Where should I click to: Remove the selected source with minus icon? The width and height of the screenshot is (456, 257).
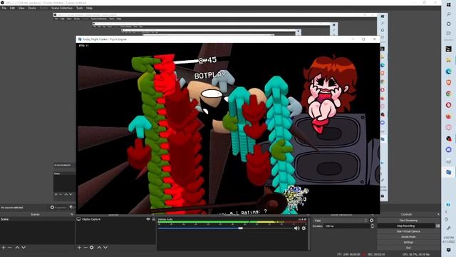tap(85, 248)
